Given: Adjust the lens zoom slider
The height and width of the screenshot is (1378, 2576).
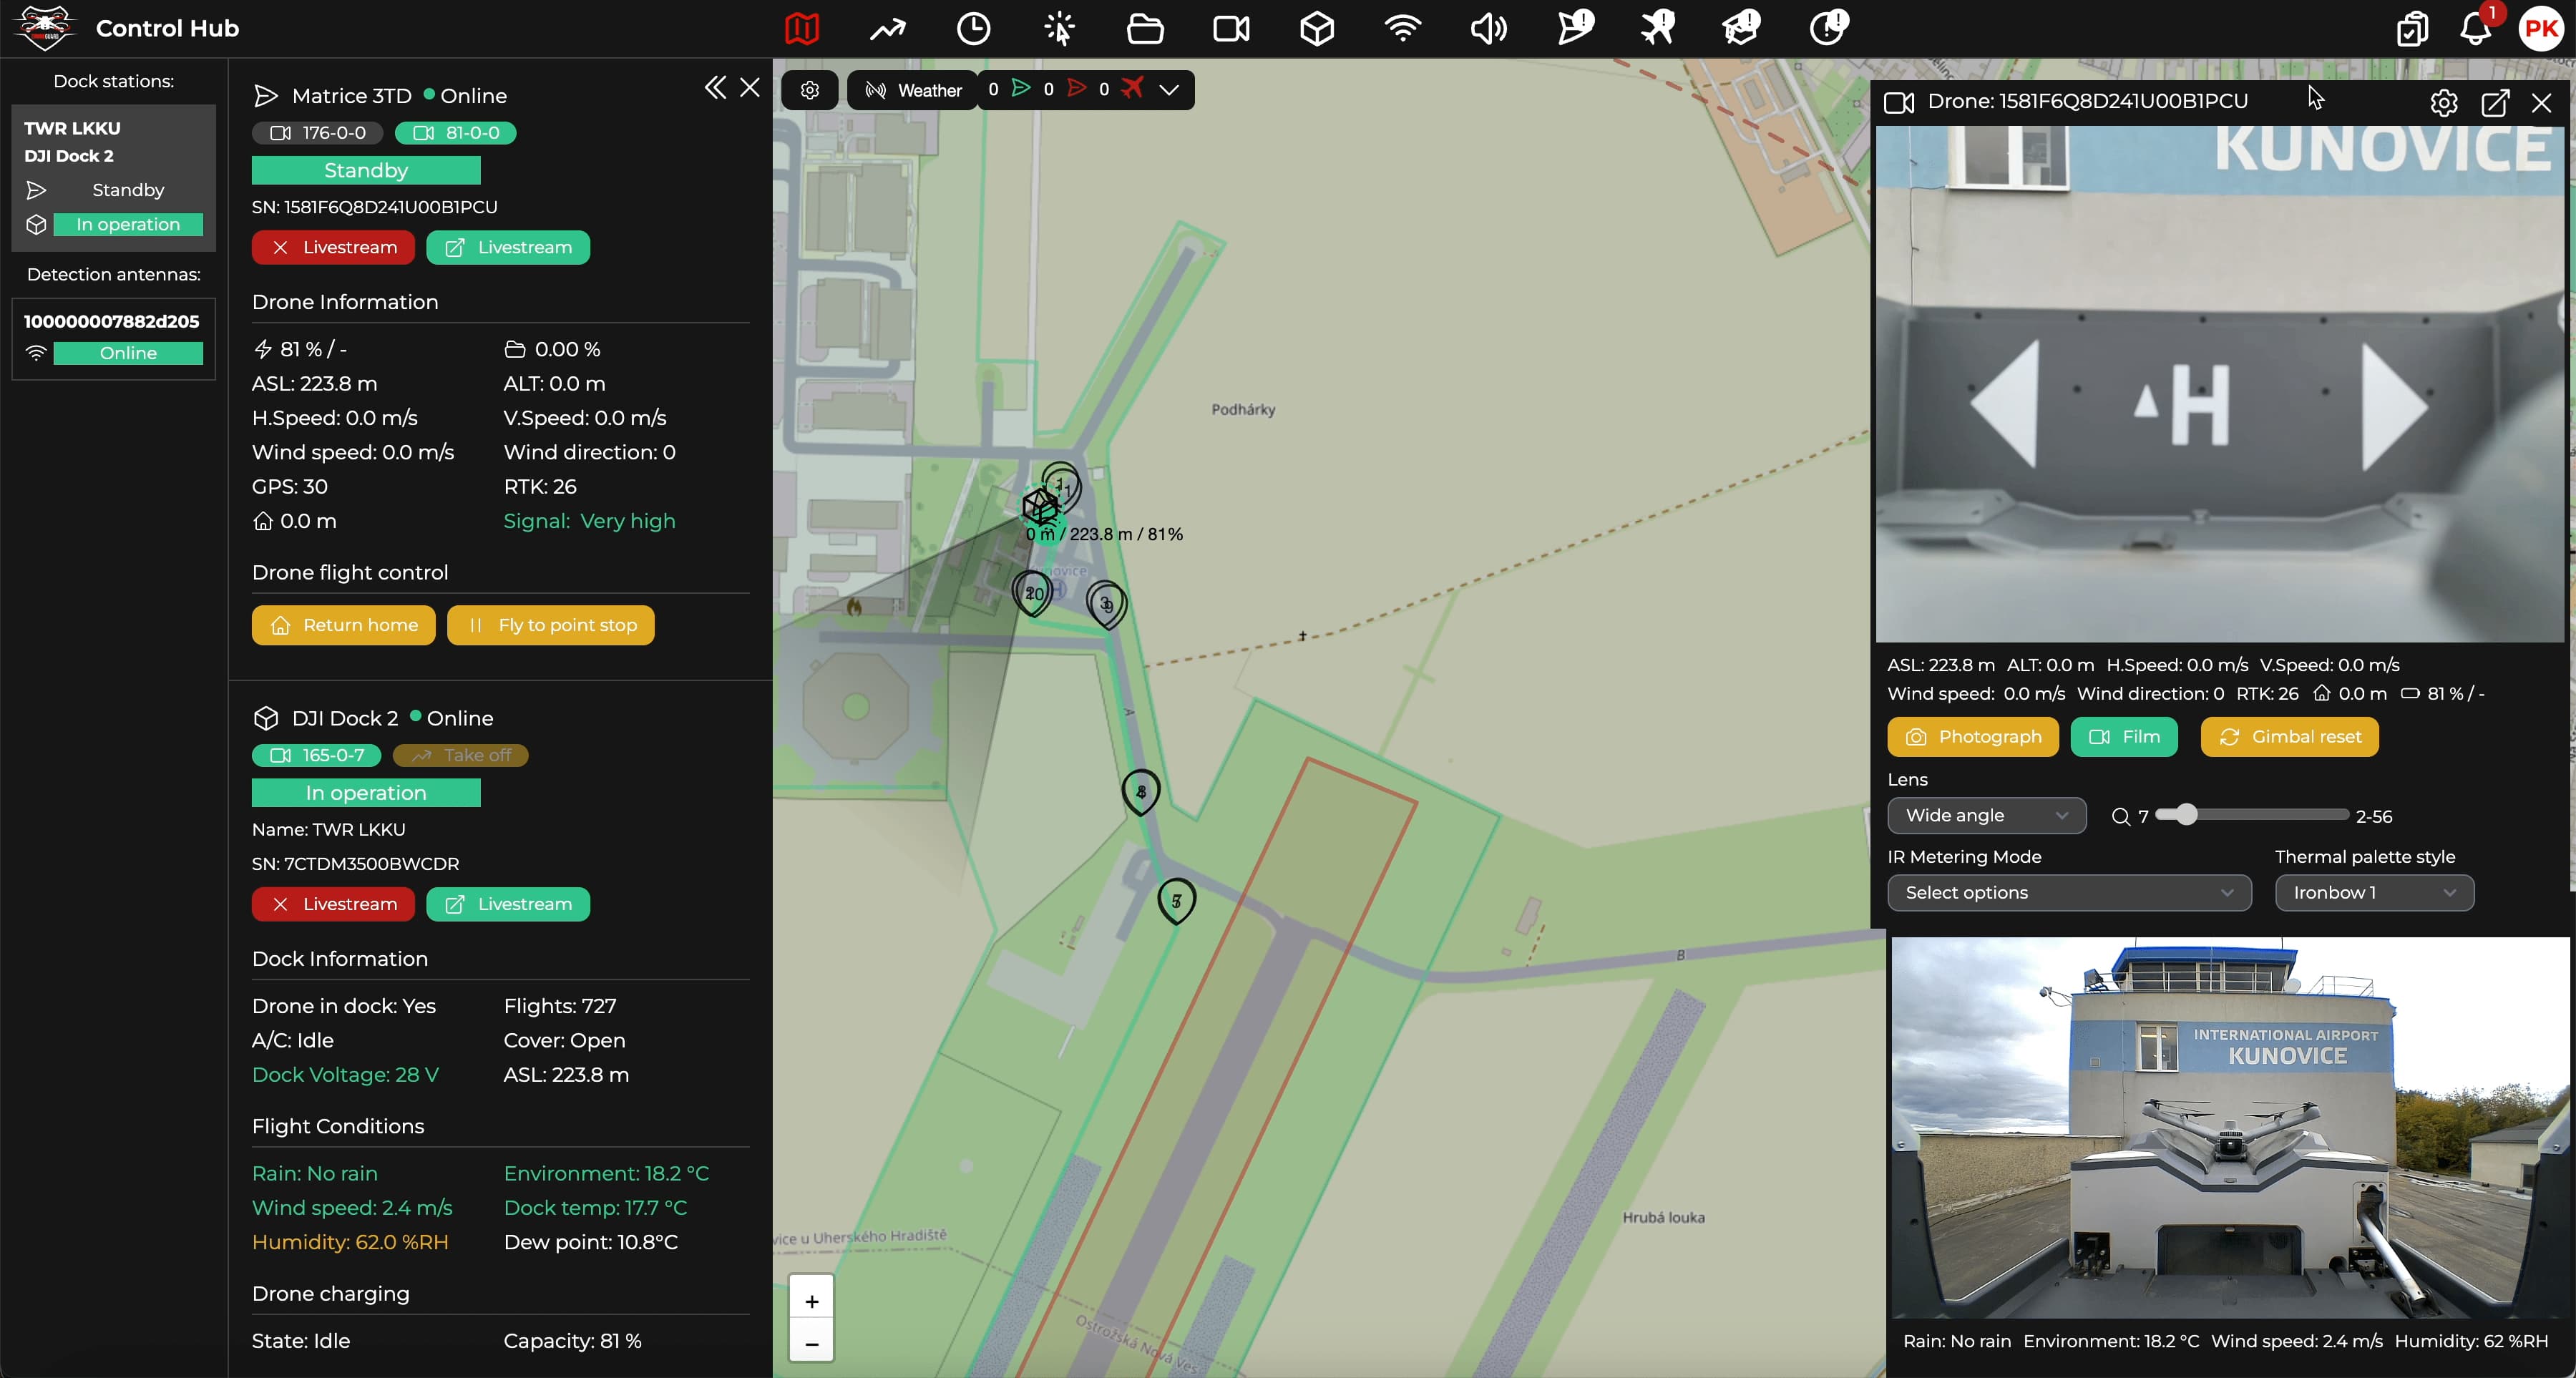Looking at the screenshot, I should click(2186, 815).
